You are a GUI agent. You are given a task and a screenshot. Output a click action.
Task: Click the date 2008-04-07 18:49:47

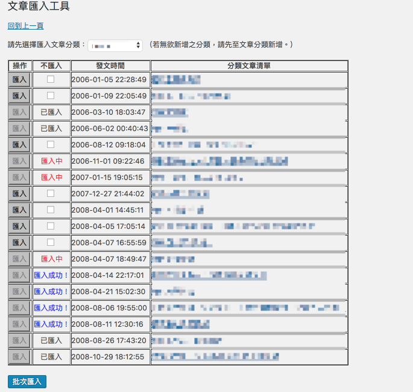tap(109, 259)
